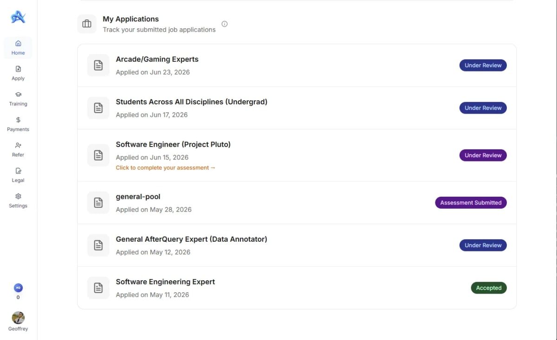Open the Software Engineering Expert title
557x340 pixels.
(165, 282)
